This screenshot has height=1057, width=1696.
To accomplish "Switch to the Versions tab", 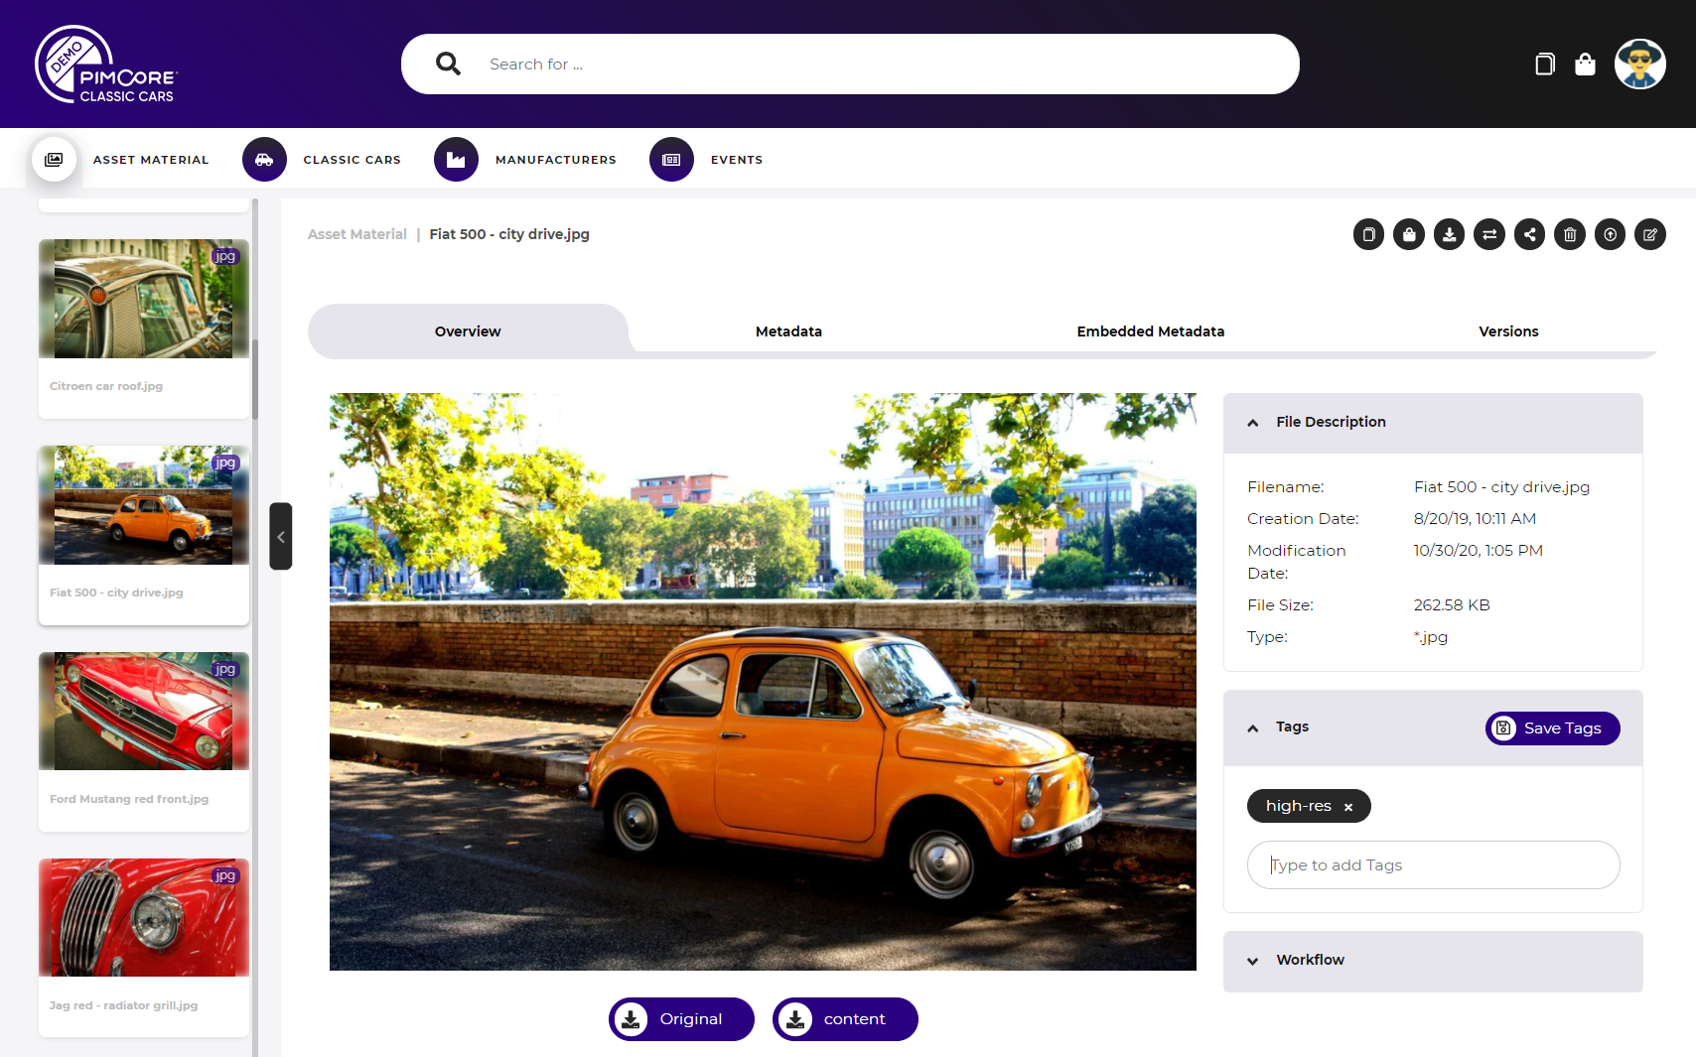I will click(1508, 331).
